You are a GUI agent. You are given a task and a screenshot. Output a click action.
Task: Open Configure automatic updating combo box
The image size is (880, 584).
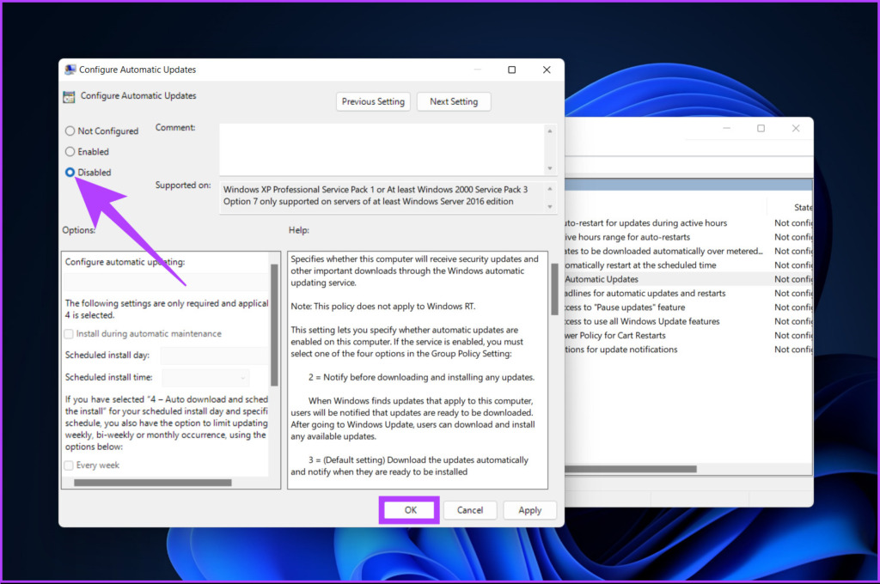coord(168,282)
